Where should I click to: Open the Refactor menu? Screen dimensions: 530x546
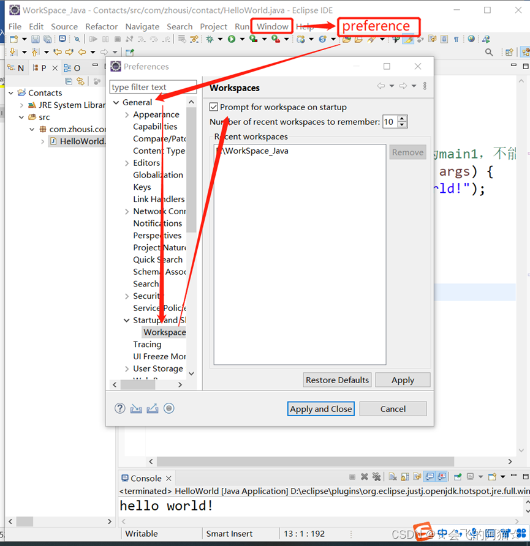pyautogui.click(x=101, y=26)
